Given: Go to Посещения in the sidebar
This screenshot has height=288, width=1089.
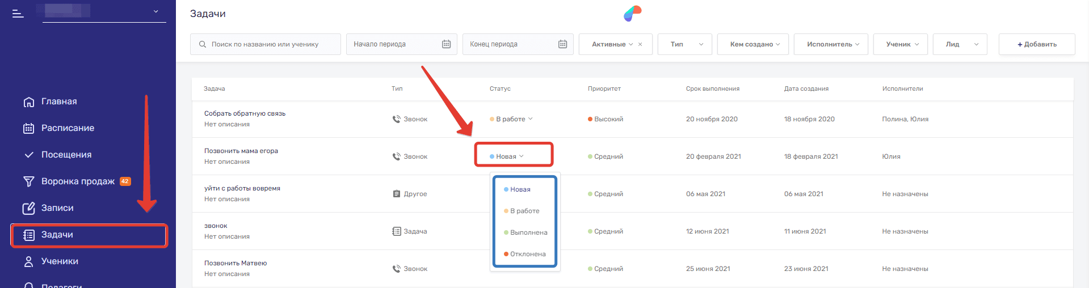Looking at the screenshot, I should [66, 155].
